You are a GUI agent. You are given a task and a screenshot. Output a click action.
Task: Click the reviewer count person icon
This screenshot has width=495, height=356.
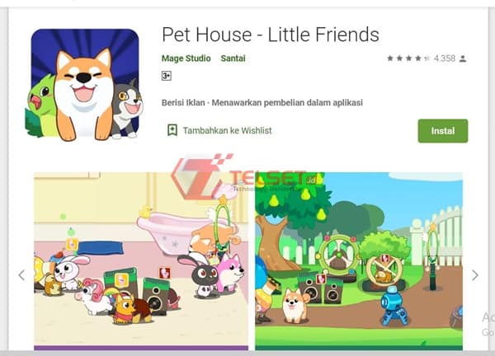point(463,59)
